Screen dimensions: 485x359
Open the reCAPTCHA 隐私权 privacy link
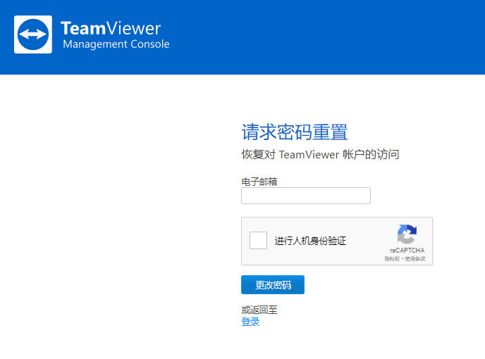point(392,259)
